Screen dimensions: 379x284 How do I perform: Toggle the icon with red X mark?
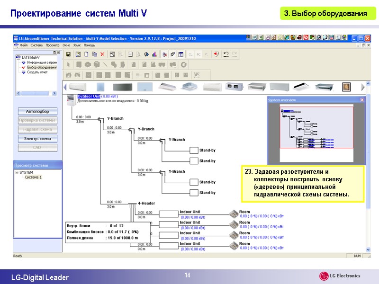point(165,54)
